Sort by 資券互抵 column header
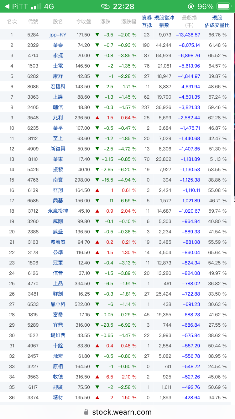235x419 pixels. (147, 21)
